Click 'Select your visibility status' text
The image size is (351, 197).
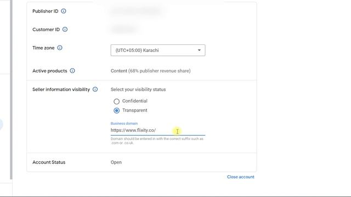(x=138, y=89)
